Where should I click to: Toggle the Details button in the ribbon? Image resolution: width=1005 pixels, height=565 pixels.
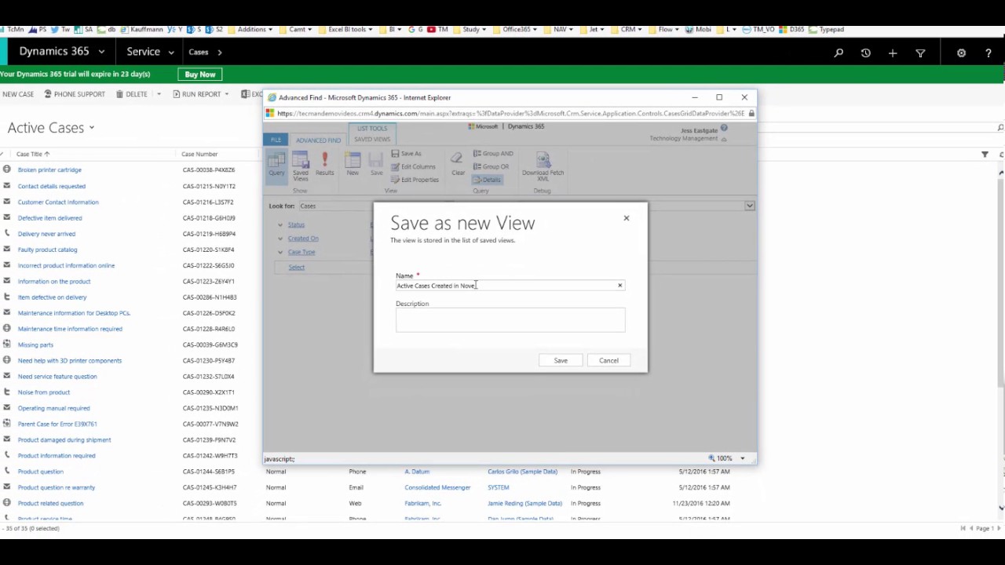[487, 180]
